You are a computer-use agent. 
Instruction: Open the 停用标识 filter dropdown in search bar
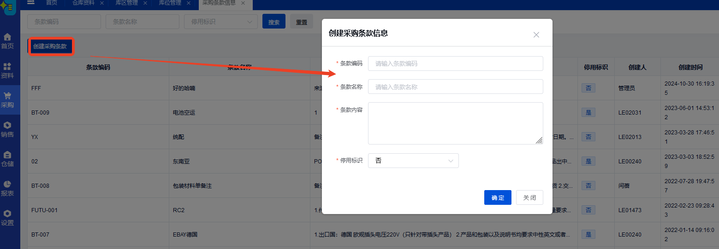point(220,22)
